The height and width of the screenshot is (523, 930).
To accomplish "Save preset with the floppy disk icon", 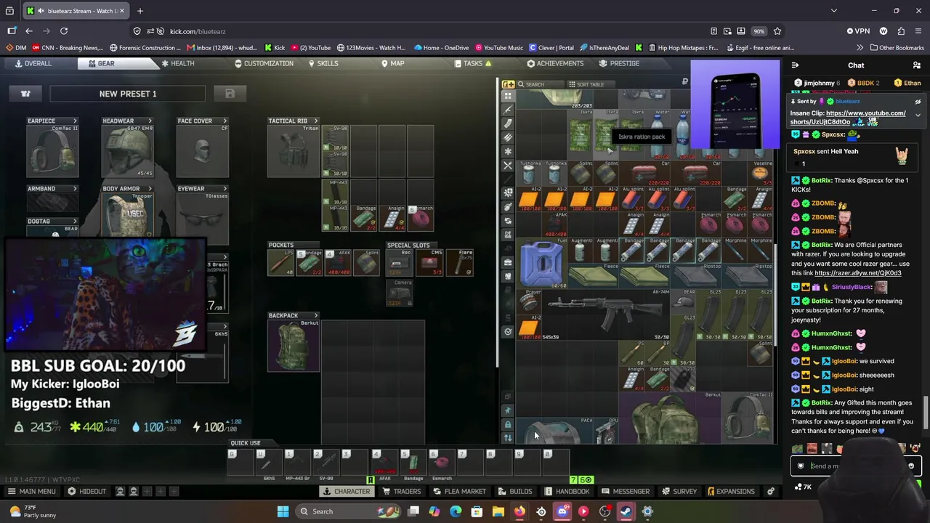I will pos(230,94).
